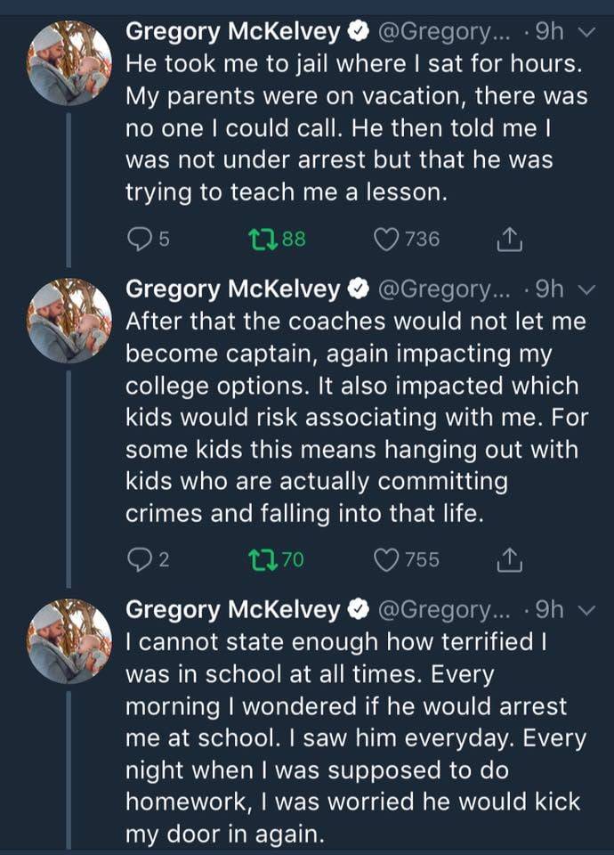Open Gregory McKelvey's profile from first tweet
Viewport: 614px width, 855px height.
point(233,32)
